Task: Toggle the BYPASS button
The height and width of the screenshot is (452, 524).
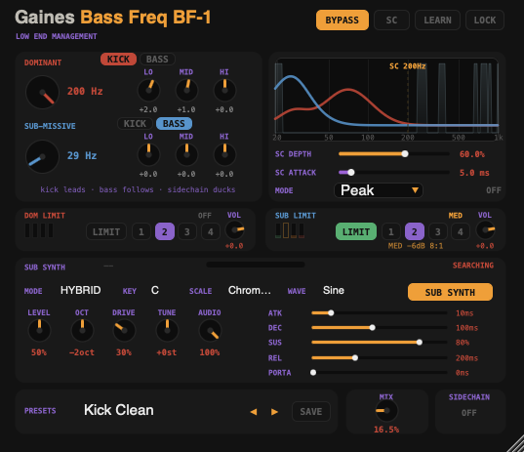Action: [343, 21]
